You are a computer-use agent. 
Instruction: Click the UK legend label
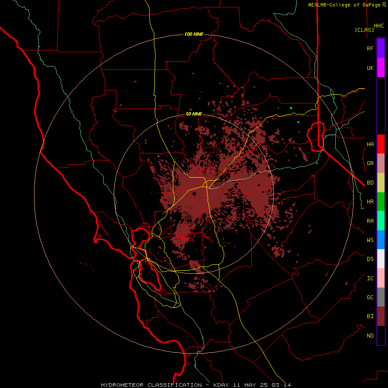point(370,68)
